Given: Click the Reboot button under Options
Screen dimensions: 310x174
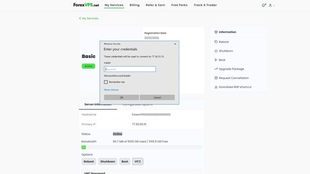Looking at the screenshot, I should tap(89, 161).
